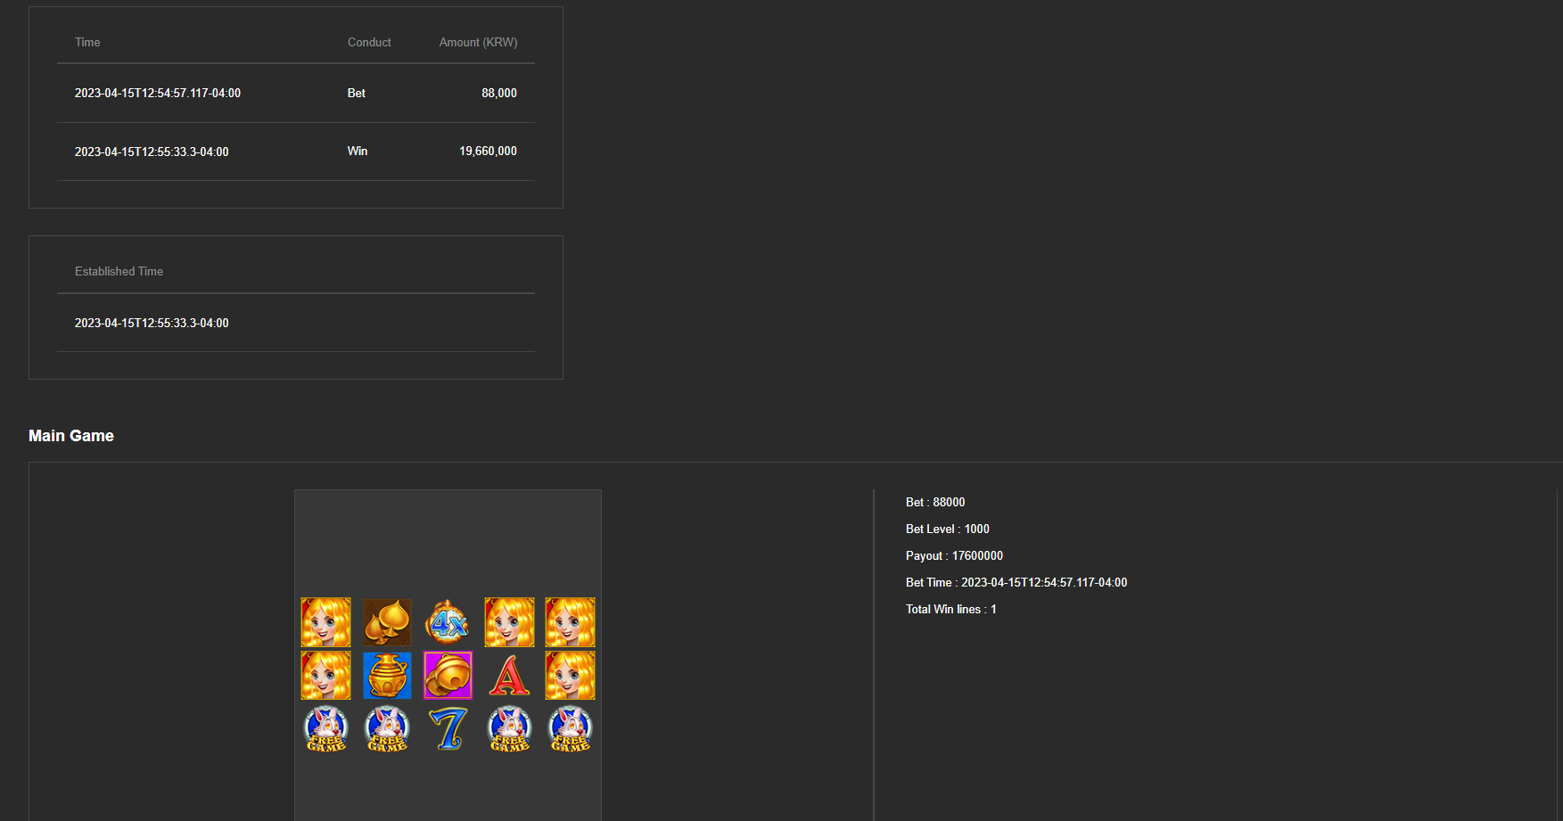Select the Win row timestamp 2023-04-15T12:55:33.3-04:00

click(152, 152)
